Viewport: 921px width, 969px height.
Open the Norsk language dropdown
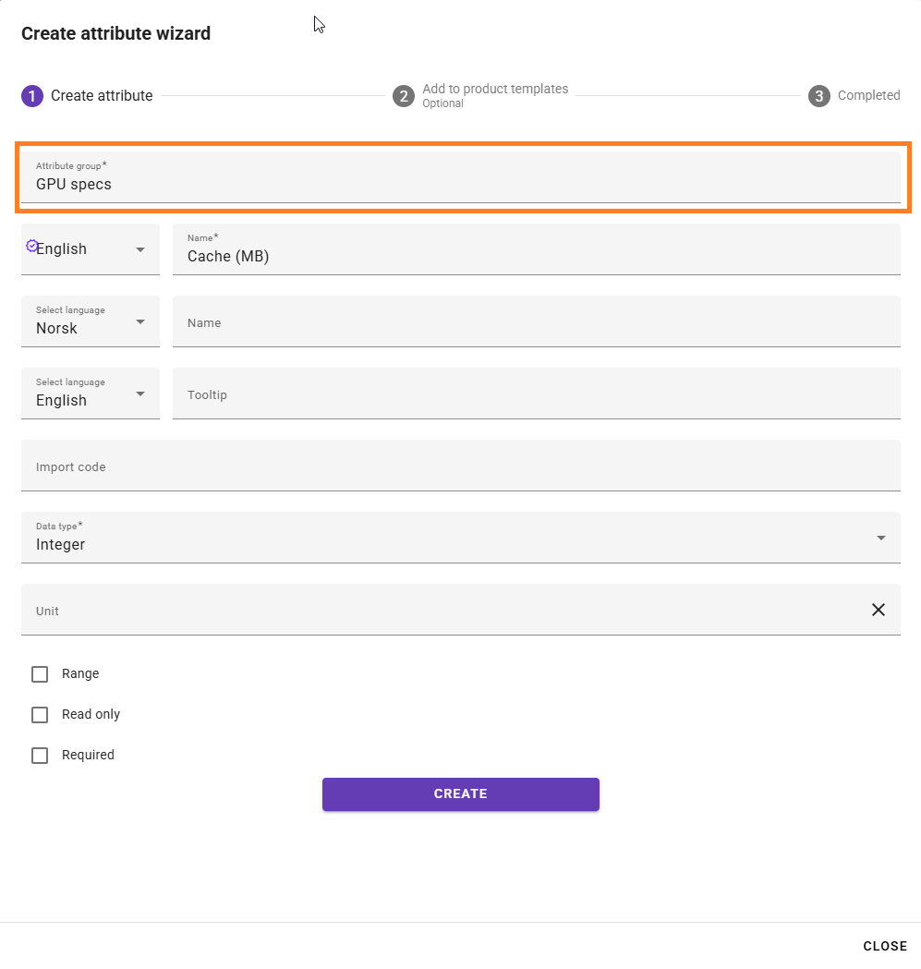point(91,321)
